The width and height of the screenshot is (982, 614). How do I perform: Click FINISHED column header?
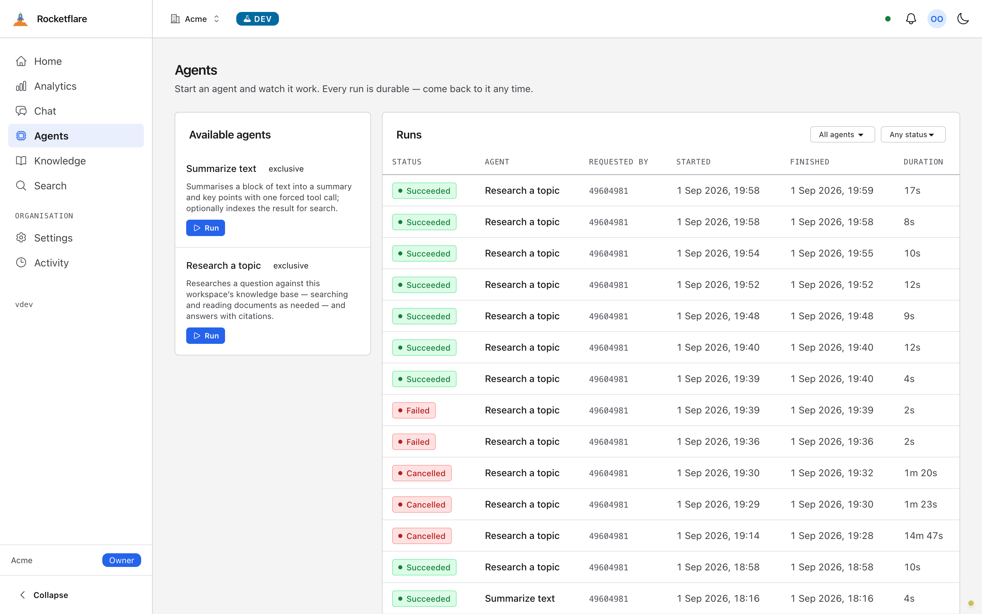coord(809,162)
